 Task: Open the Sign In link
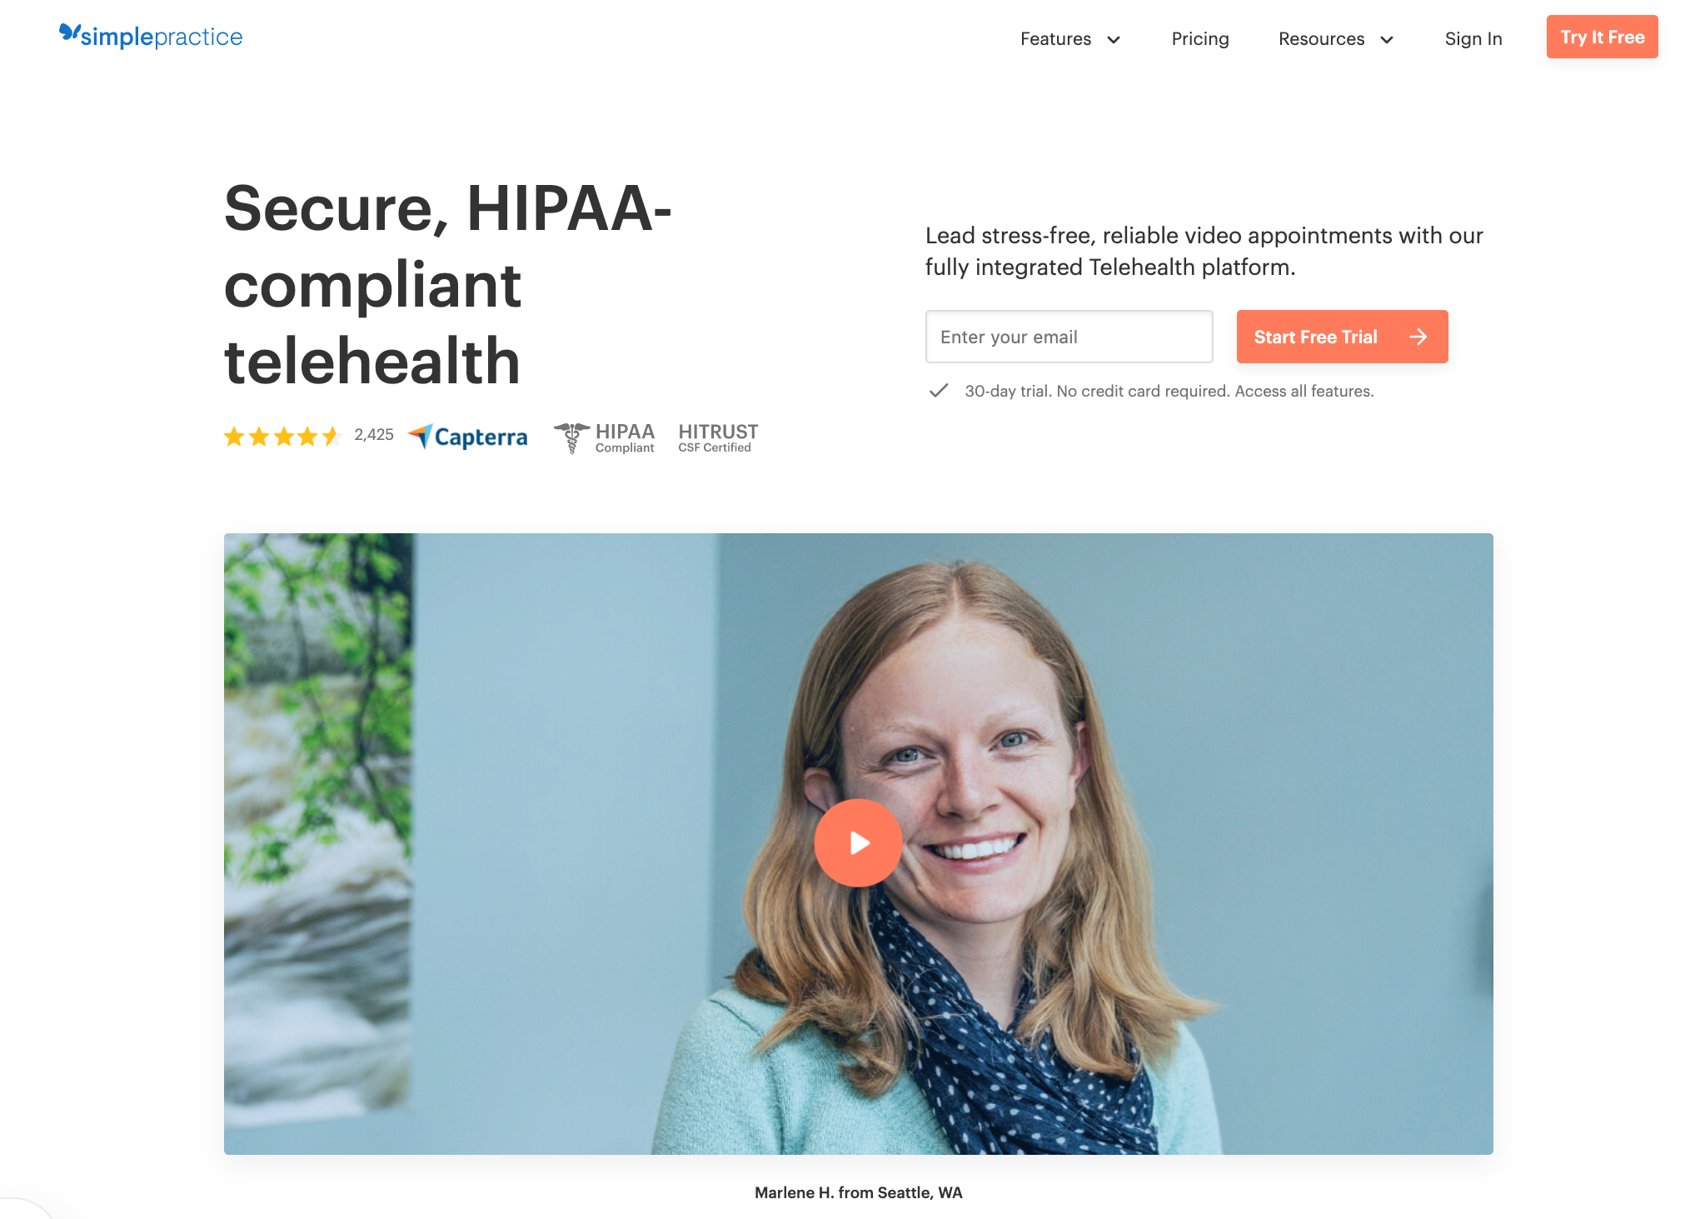click(x=1473, y=38)
